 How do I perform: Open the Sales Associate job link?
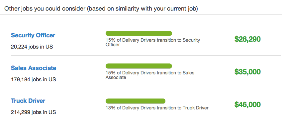[34, 68]
